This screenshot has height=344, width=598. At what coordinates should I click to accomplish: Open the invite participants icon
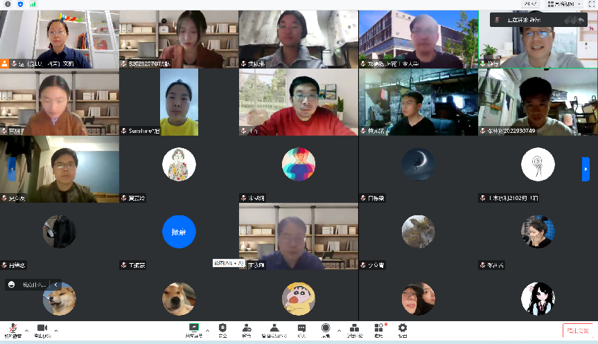pos(247,328)
